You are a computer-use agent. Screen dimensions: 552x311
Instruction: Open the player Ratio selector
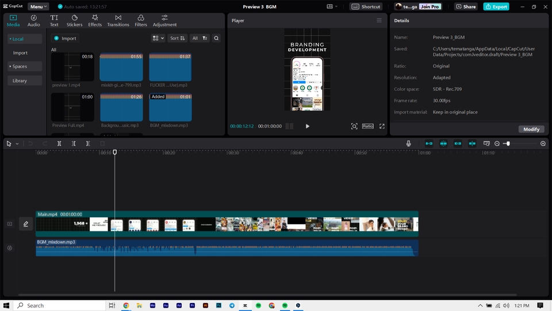pyautogui.click(x=367, y=126)
